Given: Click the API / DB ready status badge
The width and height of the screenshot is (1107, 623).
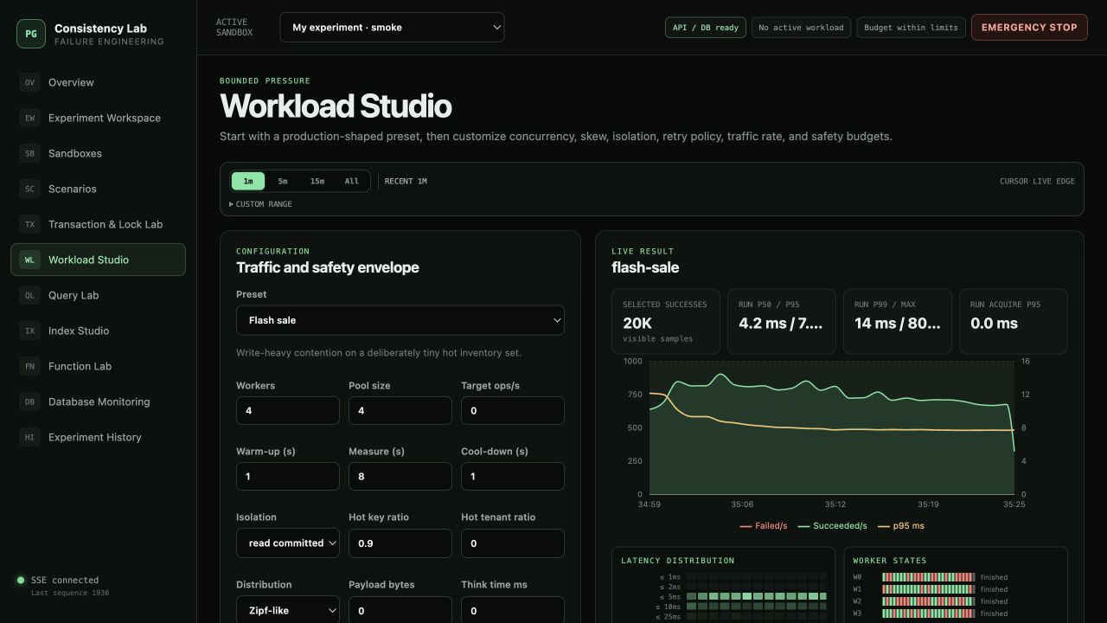Looking at the screenshot, I should pyautogui.click(x=706, y=28).
